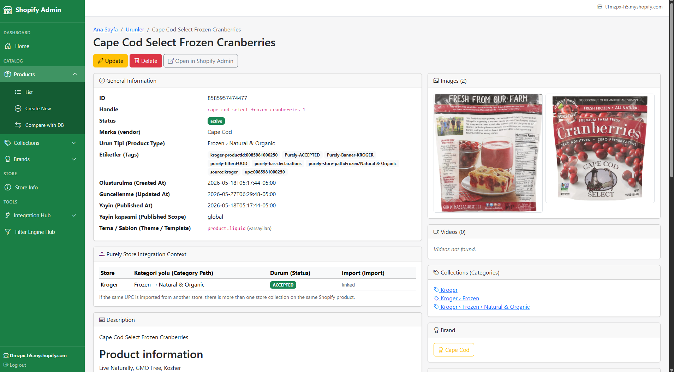This screenshot has width=674, height=372.
Task: Click the Brand panel award icon
Action: pos(436,330)
